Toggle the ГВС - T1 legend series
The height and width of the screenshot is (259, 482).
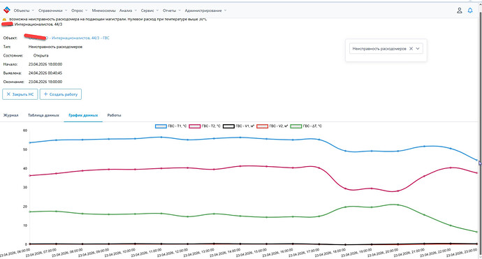(x=171, y=126)
